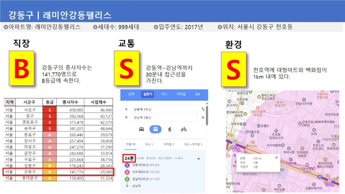Click the green 2 badge beside 잠실역(2호선)
345x194 pixels.
point(127,179)
